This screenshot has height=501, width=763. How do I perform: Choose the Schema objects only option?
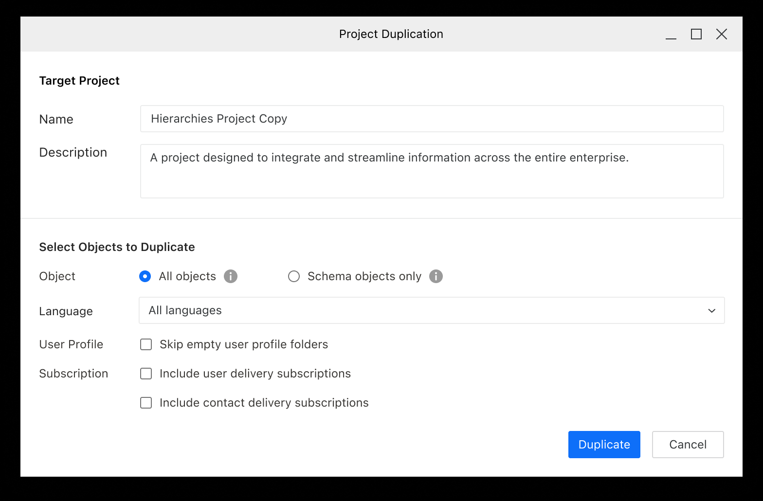pos(294,276)
